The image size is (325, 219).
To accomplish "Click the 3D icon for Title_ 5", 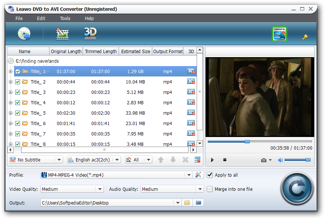I will tap(191, 112).
